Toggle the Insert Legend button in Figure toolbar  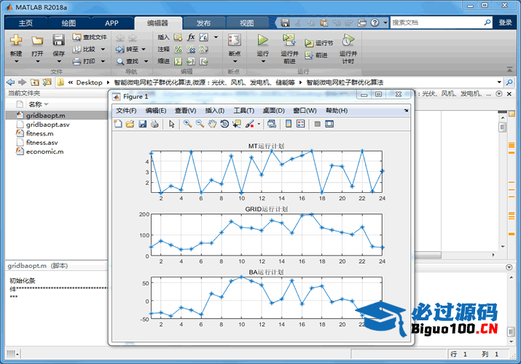click(300, 124)
